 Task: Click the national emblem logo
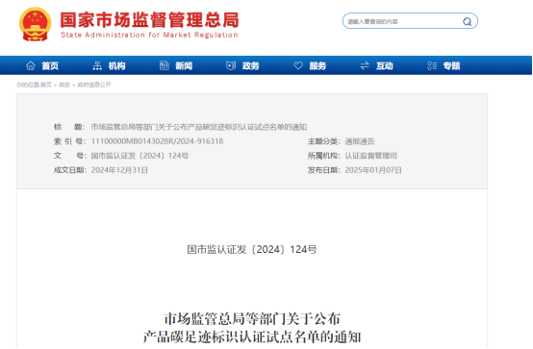pyautogui.click(x=35, y=24)
